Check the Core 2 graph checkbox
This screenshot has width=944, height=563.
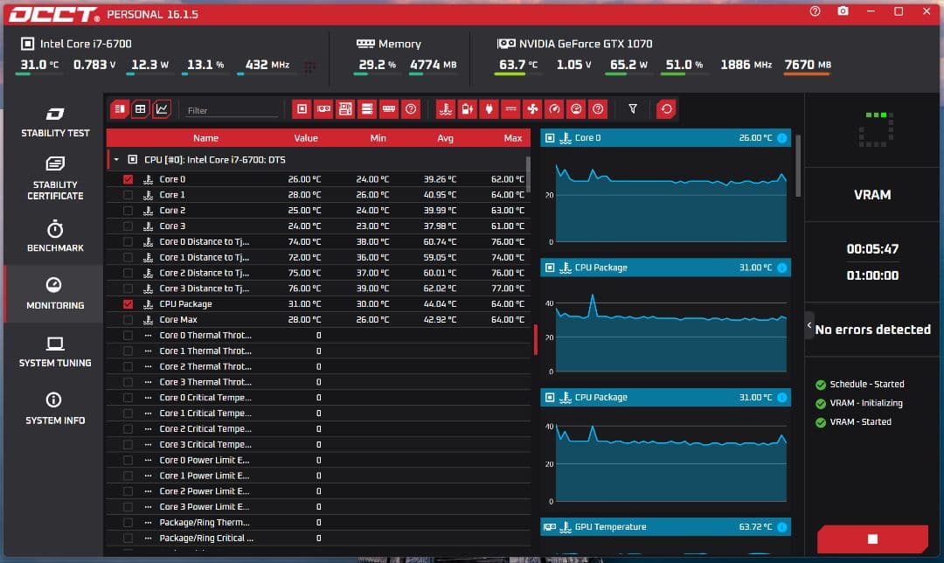pos(128,211)
